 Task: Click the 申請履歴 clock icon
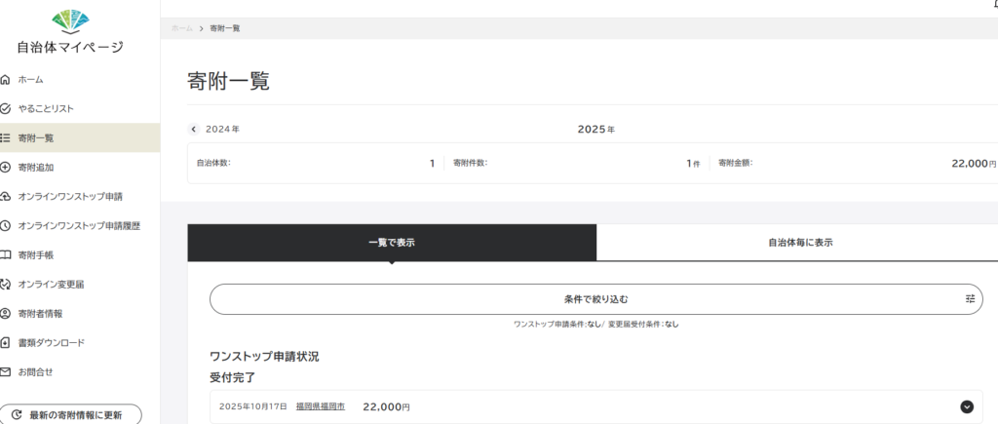tap(6, 226)
